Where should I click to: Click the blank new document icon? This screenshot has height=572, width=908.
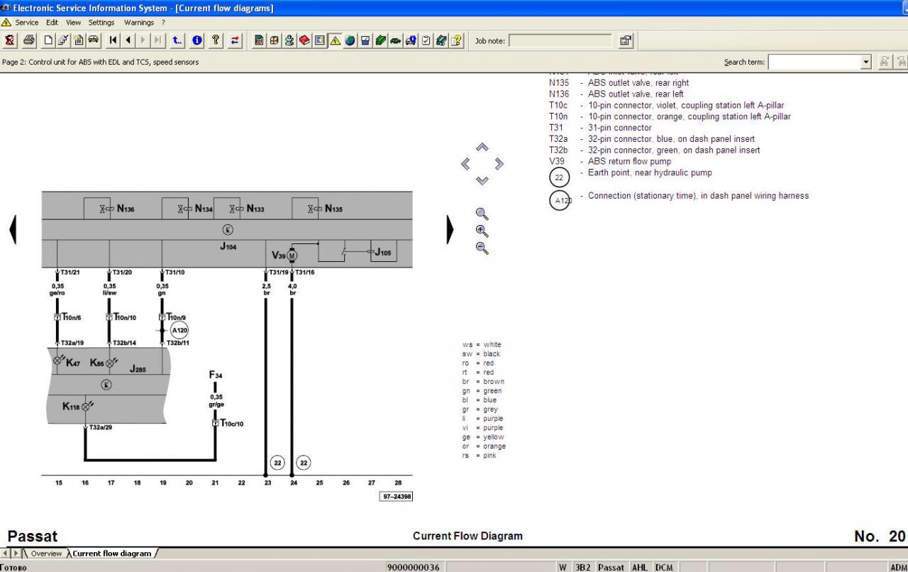coord(48,40)
